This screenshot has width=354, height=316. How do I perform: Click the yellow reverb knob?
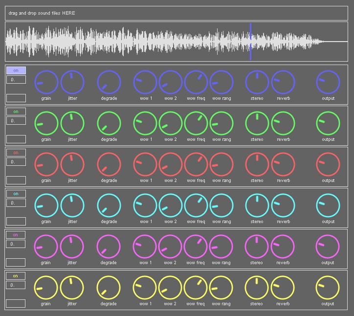[283, 288]
